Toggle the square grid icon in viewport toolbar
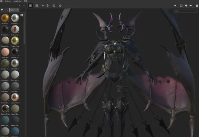 pos(30,6)
